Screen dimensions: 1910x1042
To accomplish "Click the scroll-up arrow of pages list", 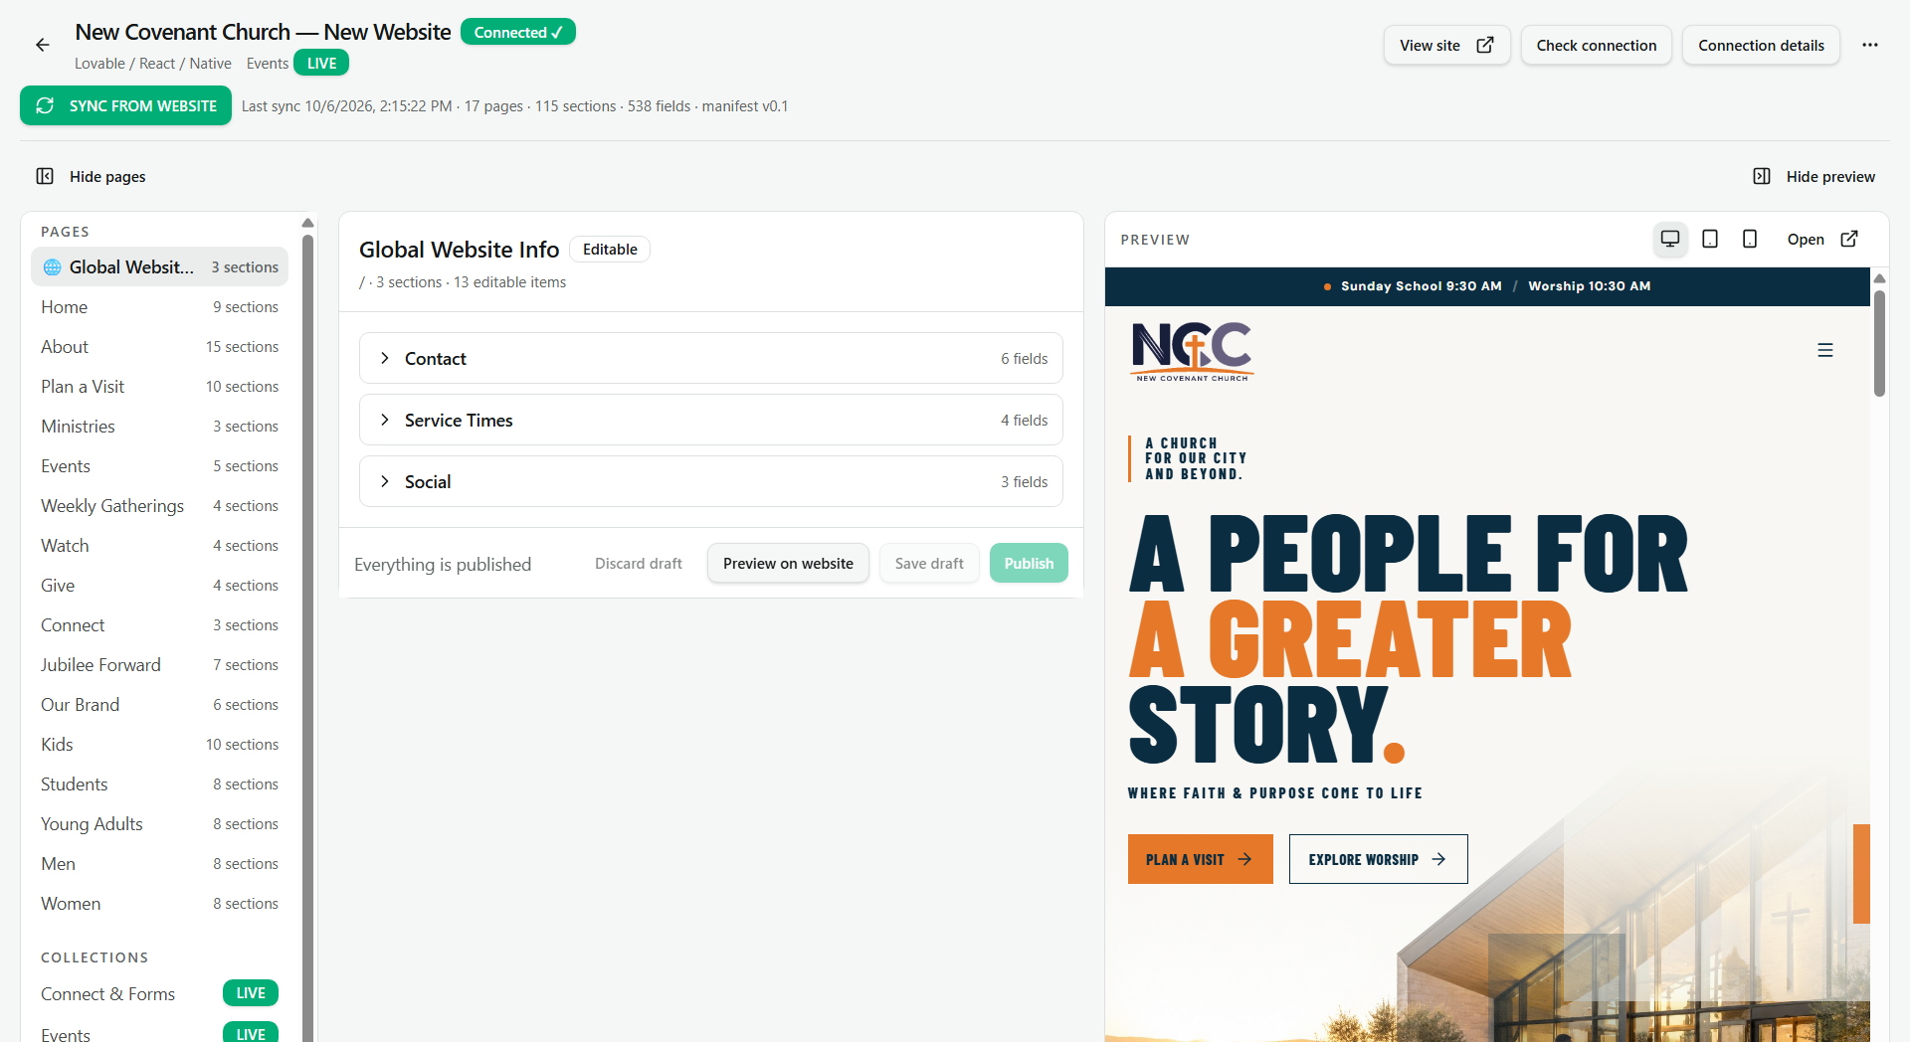I will coord(307,223).
